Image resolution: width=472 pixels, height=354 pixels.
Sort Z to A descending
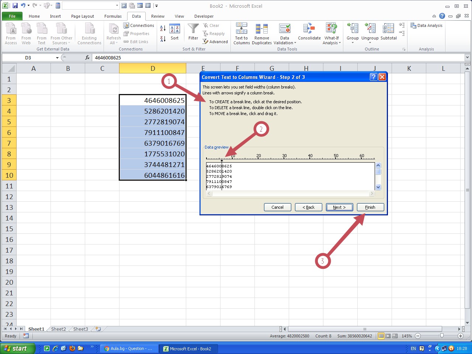point(163,38)
